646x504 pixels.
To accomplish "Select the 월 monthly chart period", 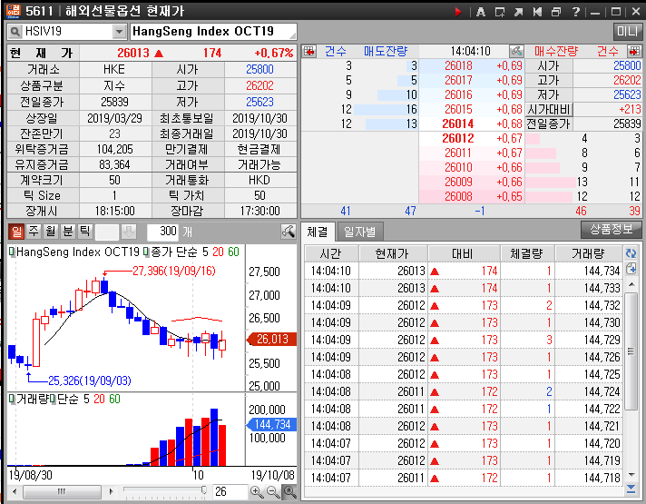I will click(x=51, y=232).
